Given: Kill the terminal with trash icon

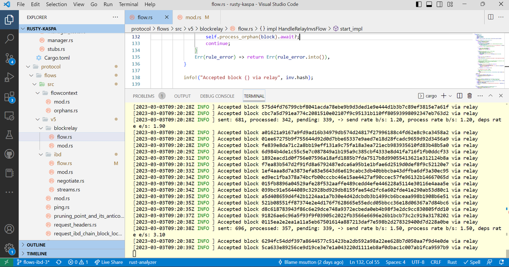Looking at the screenshot, I should (470, 96).
